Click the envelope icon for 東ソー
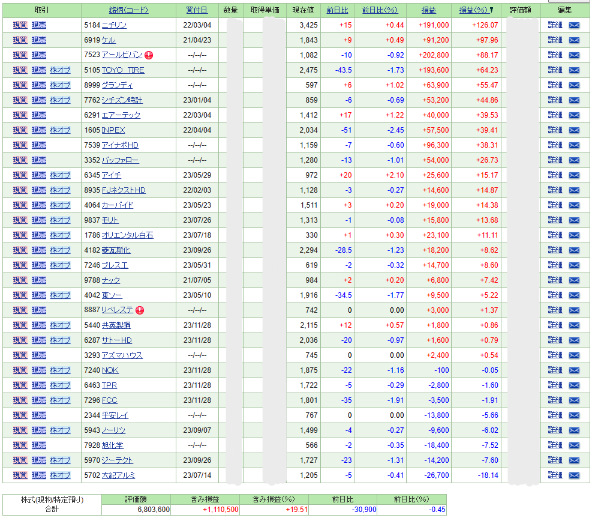This screenshot has height=518, width=592. [574, 295]
